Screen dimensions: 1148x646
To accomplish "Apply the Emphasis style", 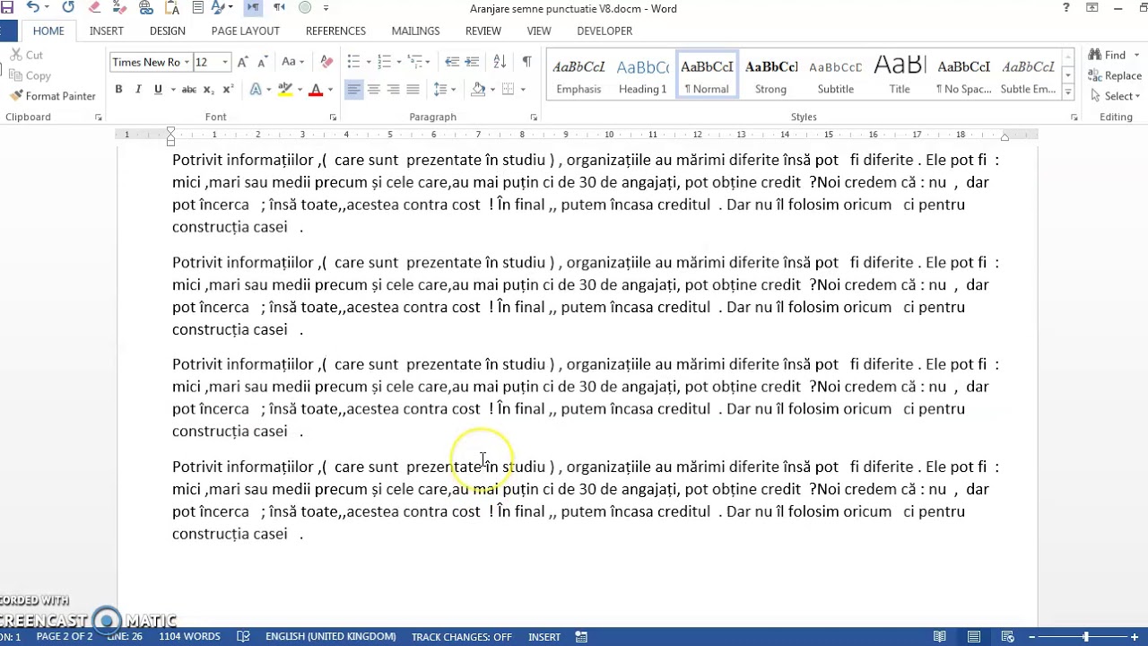I will [x=578, y=76].
